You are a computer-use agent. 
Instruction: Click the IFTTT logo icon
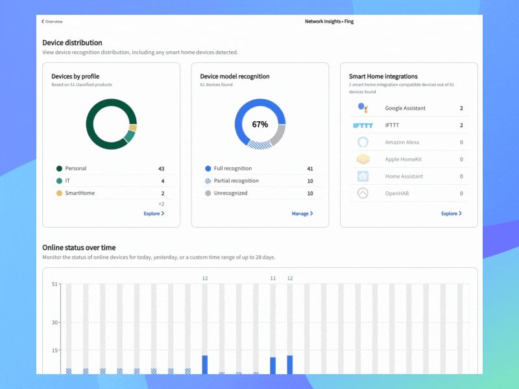(x=363, y=125)
